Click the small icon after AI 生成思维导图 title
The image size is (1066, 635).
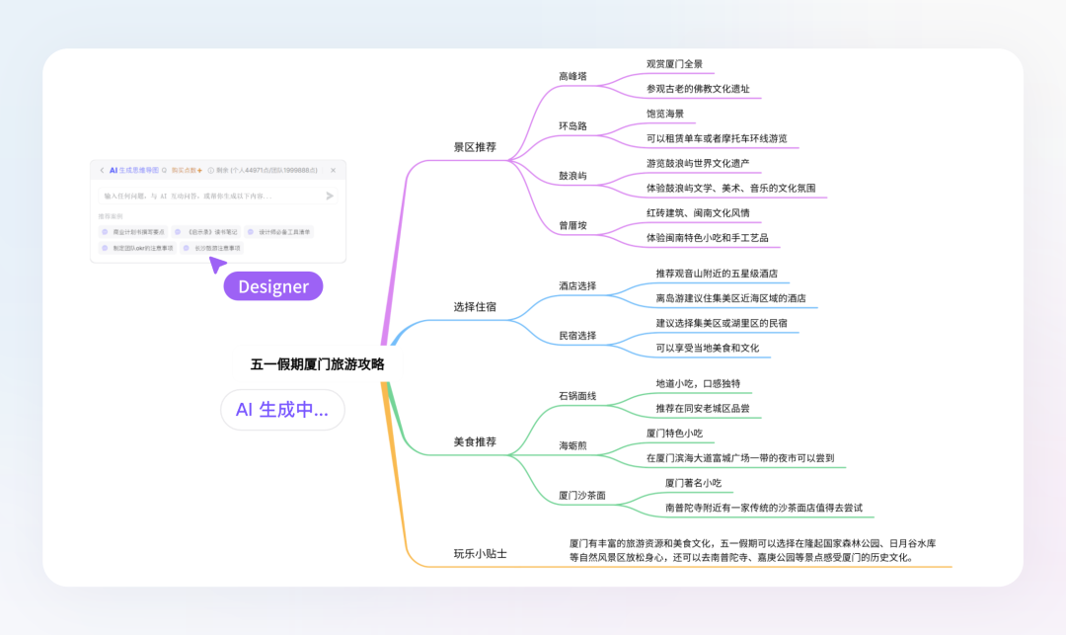tap(165, 170)
